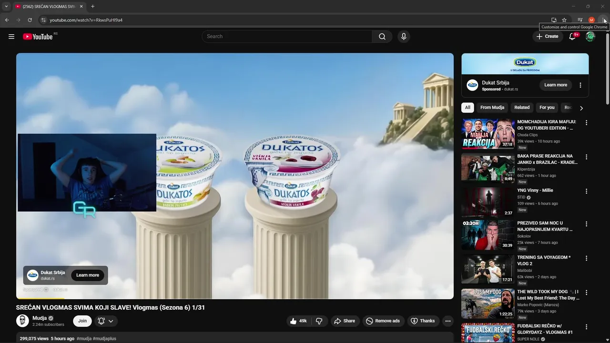Select the For you filter chip

(547, 108)
